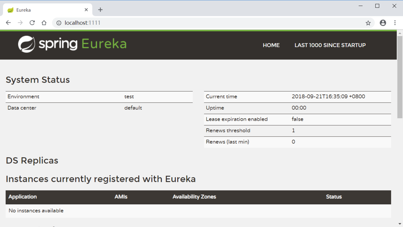This screenshot has width=403, height=227.
Task: Select the 'No instances available' row text
Action: point(36,211)
